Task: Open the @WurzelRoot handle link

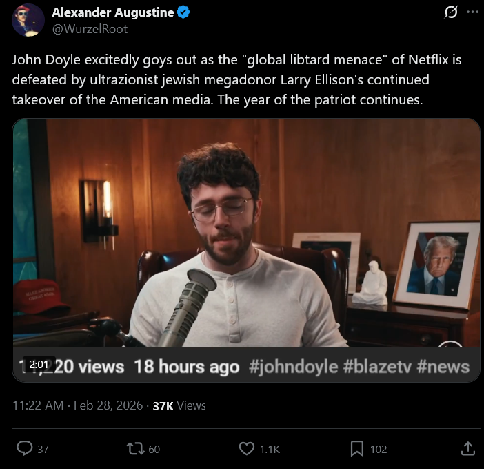Action: coord(90,29)
